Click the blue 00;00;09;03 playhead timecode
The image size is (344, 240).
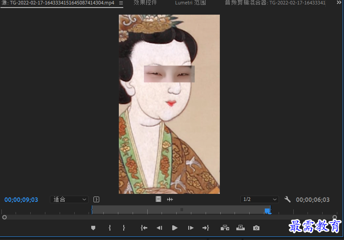point(21,200)
